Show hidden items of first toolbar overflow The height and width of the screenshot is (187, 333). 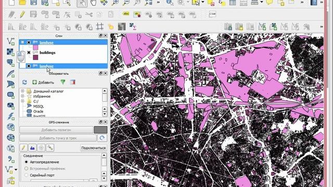tap(158, 2)
